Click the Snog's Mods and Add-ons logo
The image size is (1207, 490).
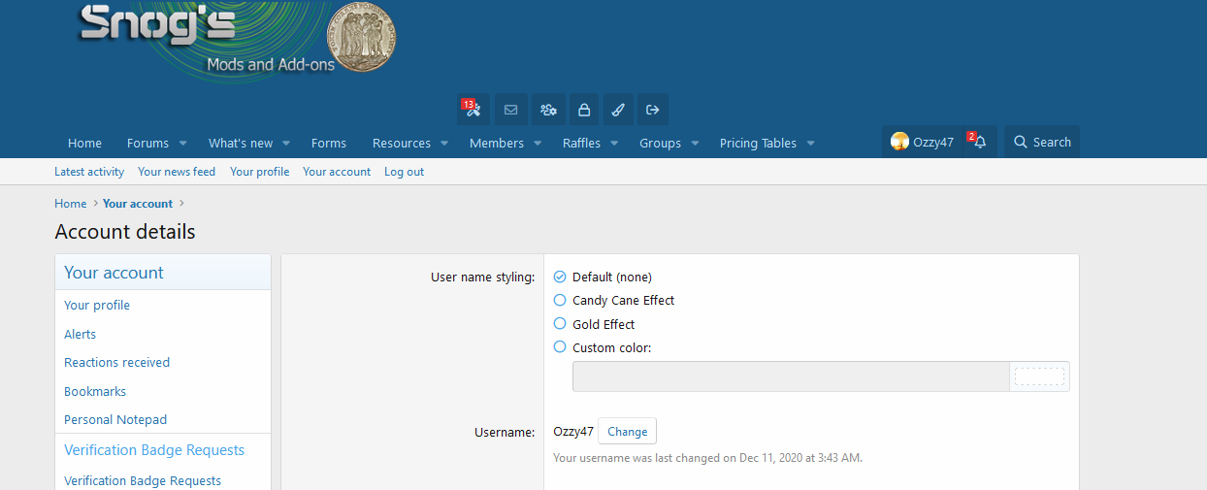pyautogui.click(x=238, y=39)
